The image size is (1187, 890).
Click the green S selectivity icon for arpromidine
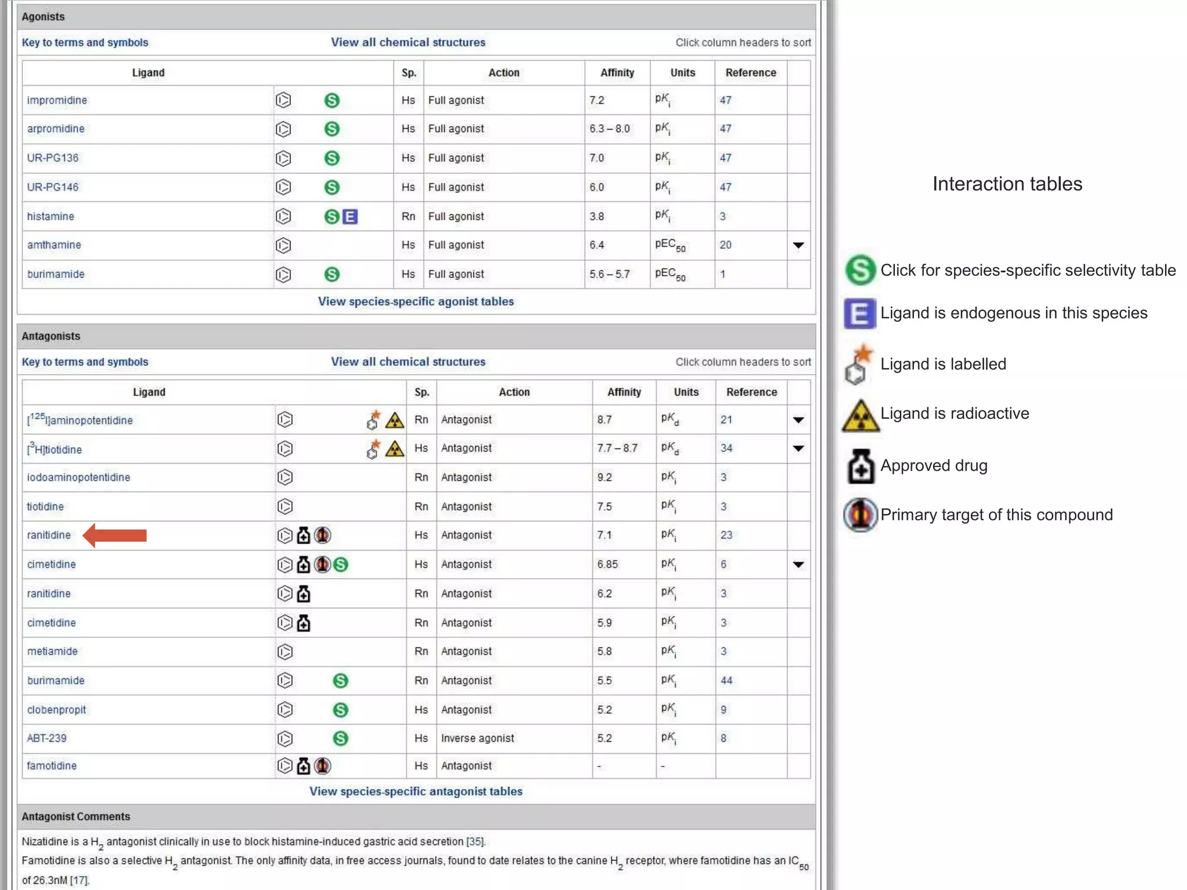332,129
